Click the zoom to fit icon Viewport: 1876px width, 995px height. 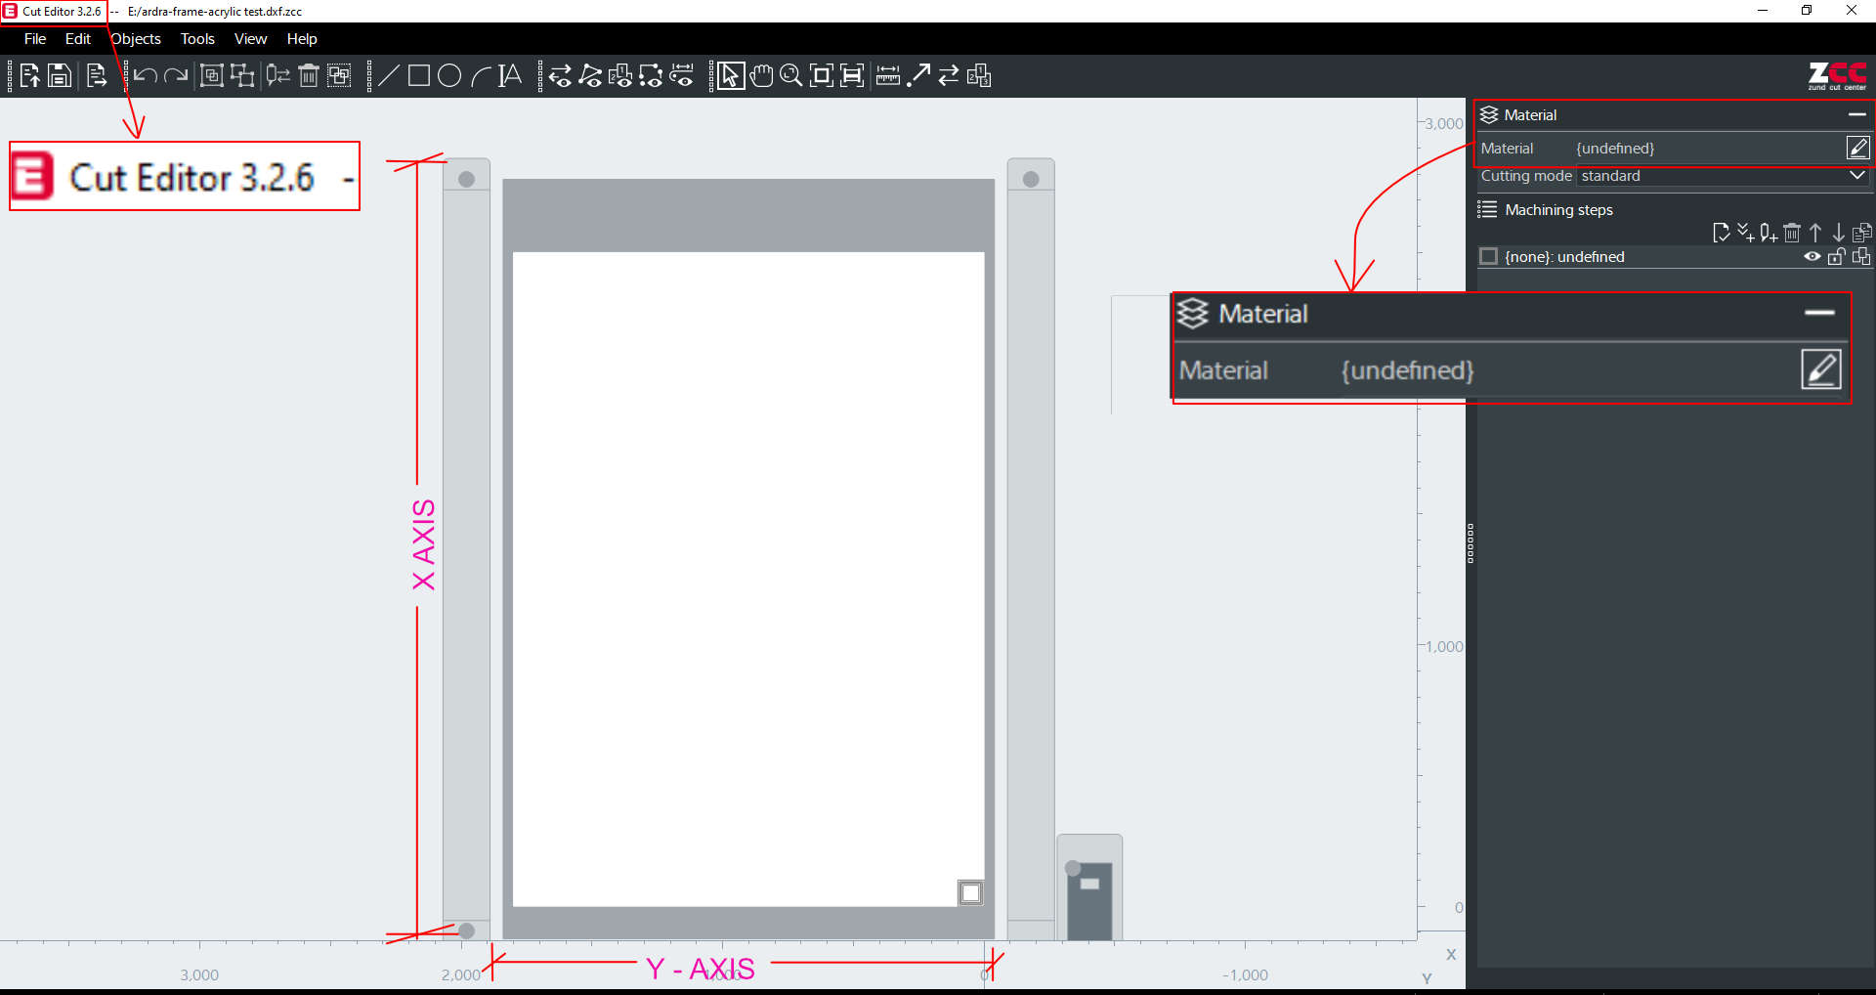coord(822,75)
